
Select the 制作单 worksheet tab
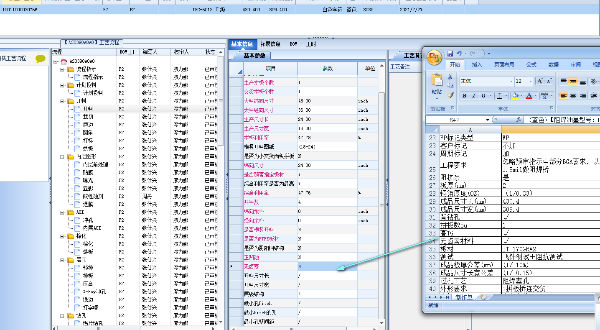pyautogui.click(x=464, y=297)
